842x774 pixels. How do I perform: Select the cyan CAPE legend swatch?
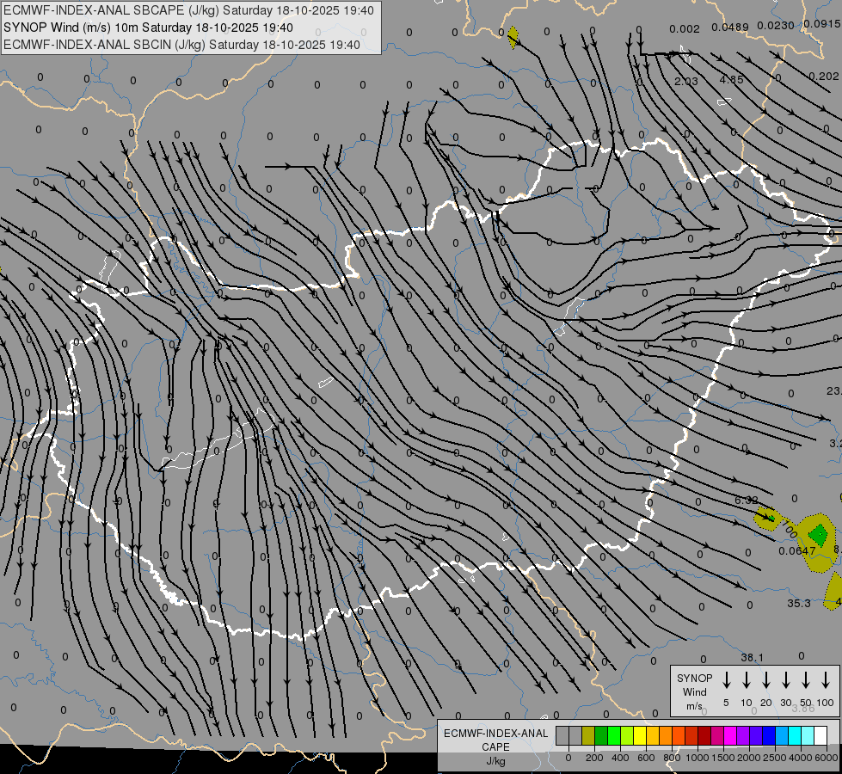coord(795,735)
